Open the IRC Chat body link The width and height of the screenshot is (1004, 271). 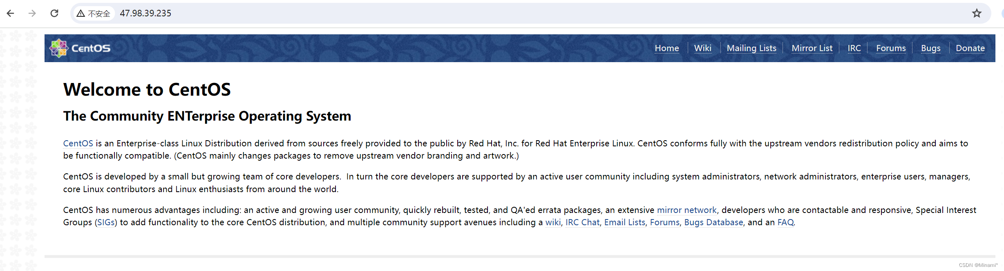point(582,222)
